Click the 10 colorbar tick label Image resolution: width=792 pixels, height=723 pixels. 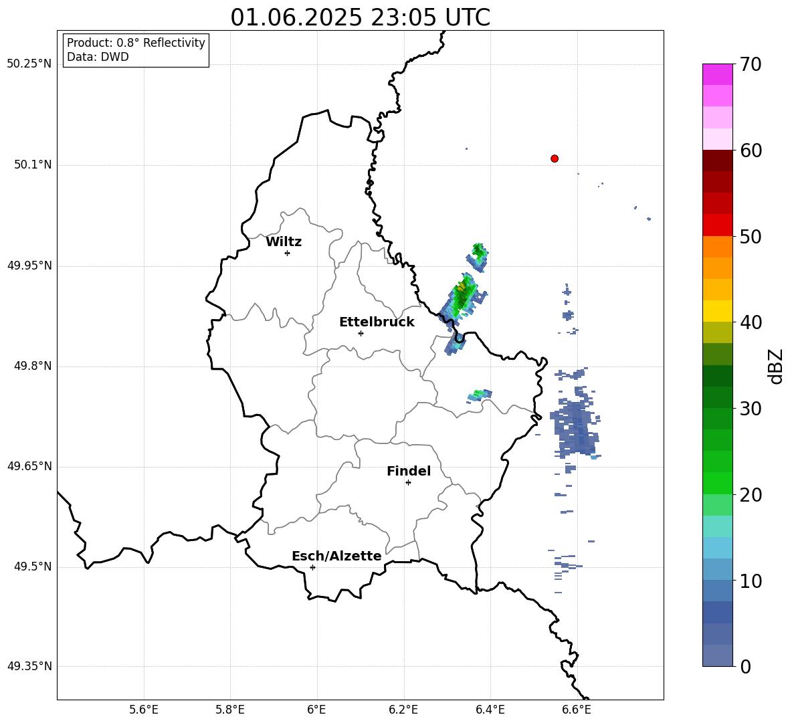coord(751,581)
